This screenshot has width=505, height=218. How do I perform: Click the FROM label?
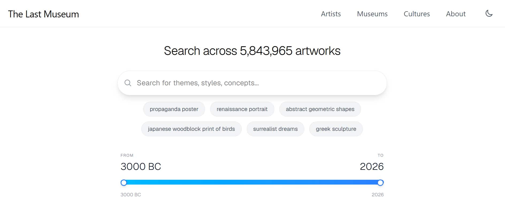127,155
